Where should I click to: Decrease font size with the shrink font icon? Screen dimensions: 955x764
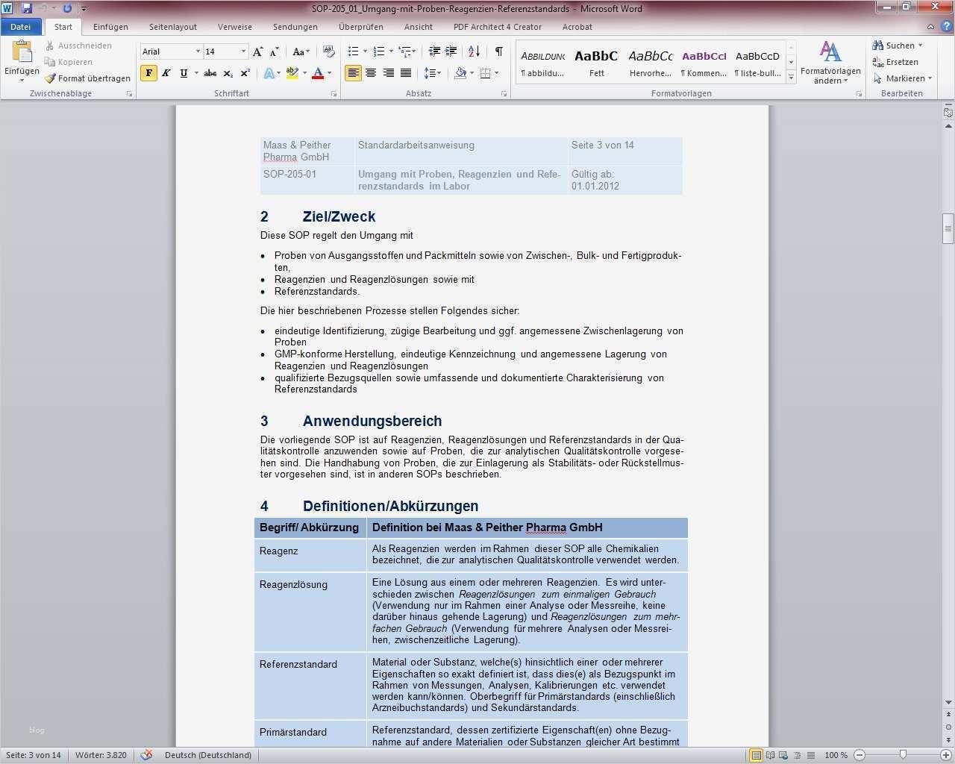pyautogui.click(x=275, y=51)
